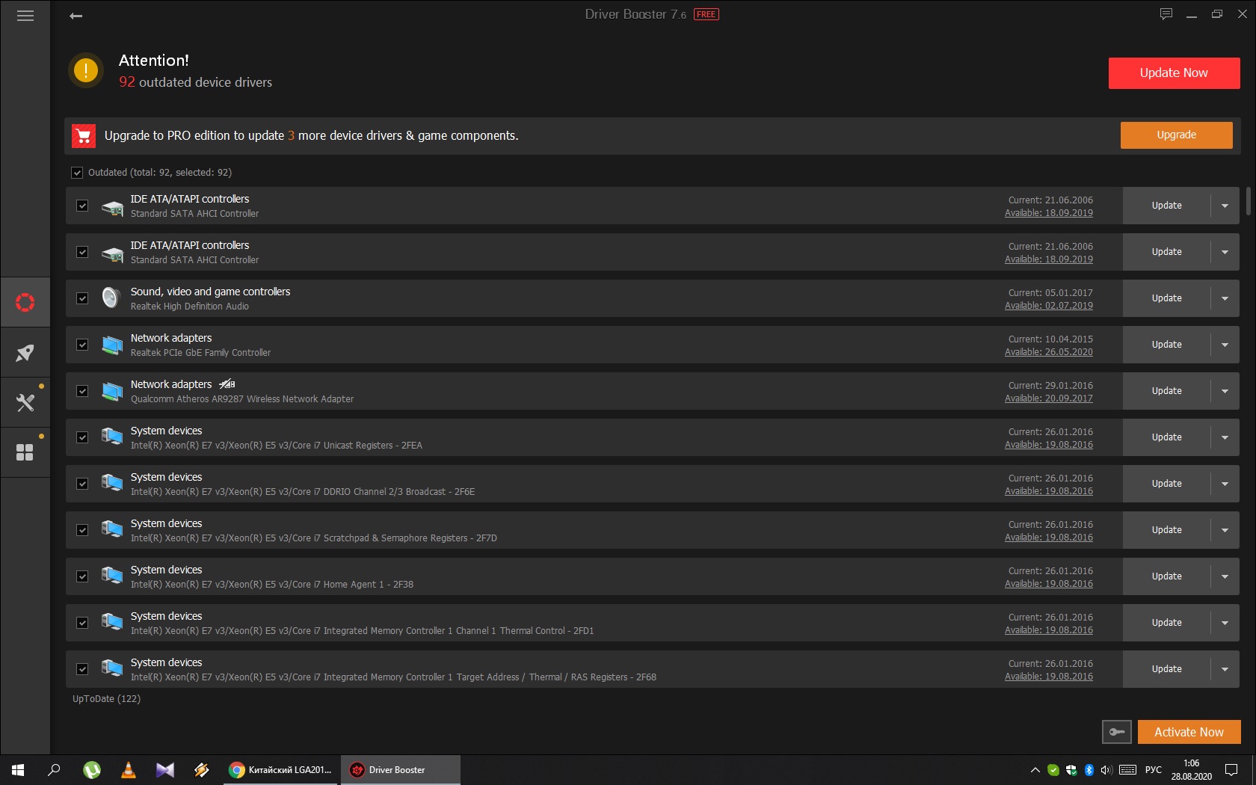Open the dropdown arrow for Realtek High Definition Audio

pos(1225,298)
